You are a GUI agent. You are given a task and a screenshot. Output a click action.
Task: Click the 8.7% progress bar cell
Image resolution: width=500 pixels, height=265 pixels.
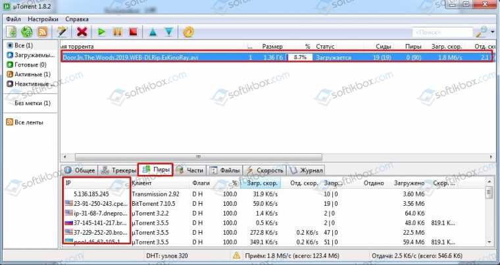coord(300,57)
